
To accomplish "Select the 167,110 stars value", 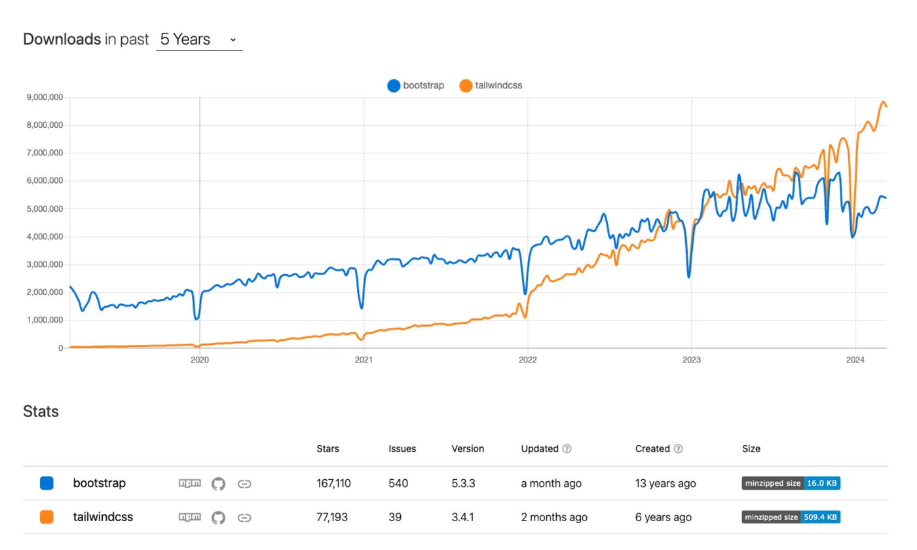I will click(x=333, y=483).
